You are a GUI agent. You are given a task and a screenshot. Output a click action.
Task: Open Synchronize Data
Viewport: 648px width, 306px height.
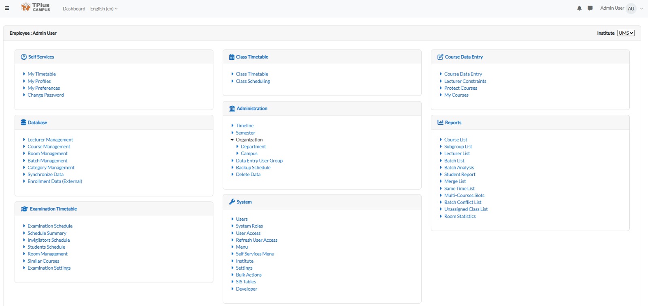click(x=45, y=175)
